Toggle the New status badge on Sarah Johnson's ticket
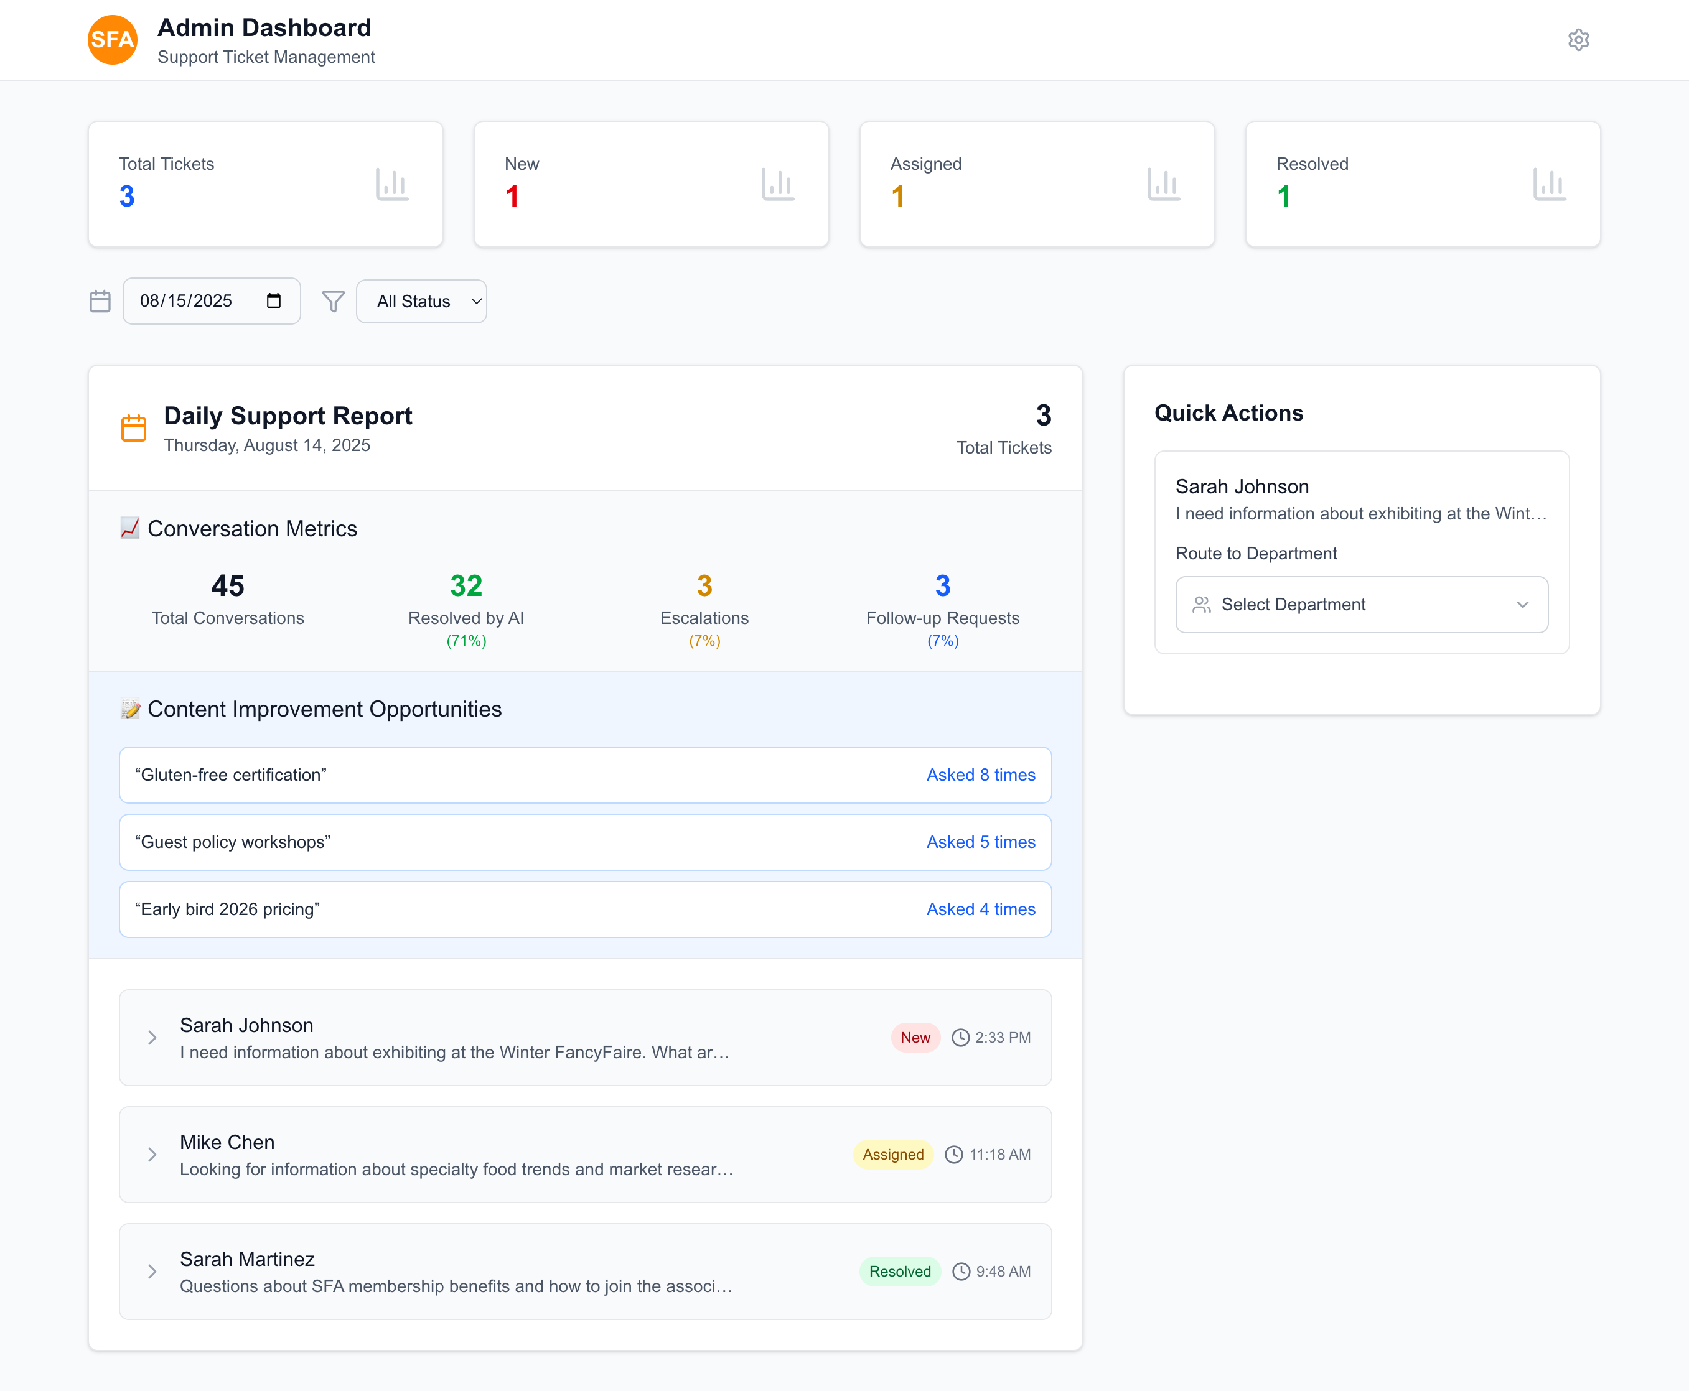The height and width of the screenshot is (1391, 1689). [x=915, y=1037]
